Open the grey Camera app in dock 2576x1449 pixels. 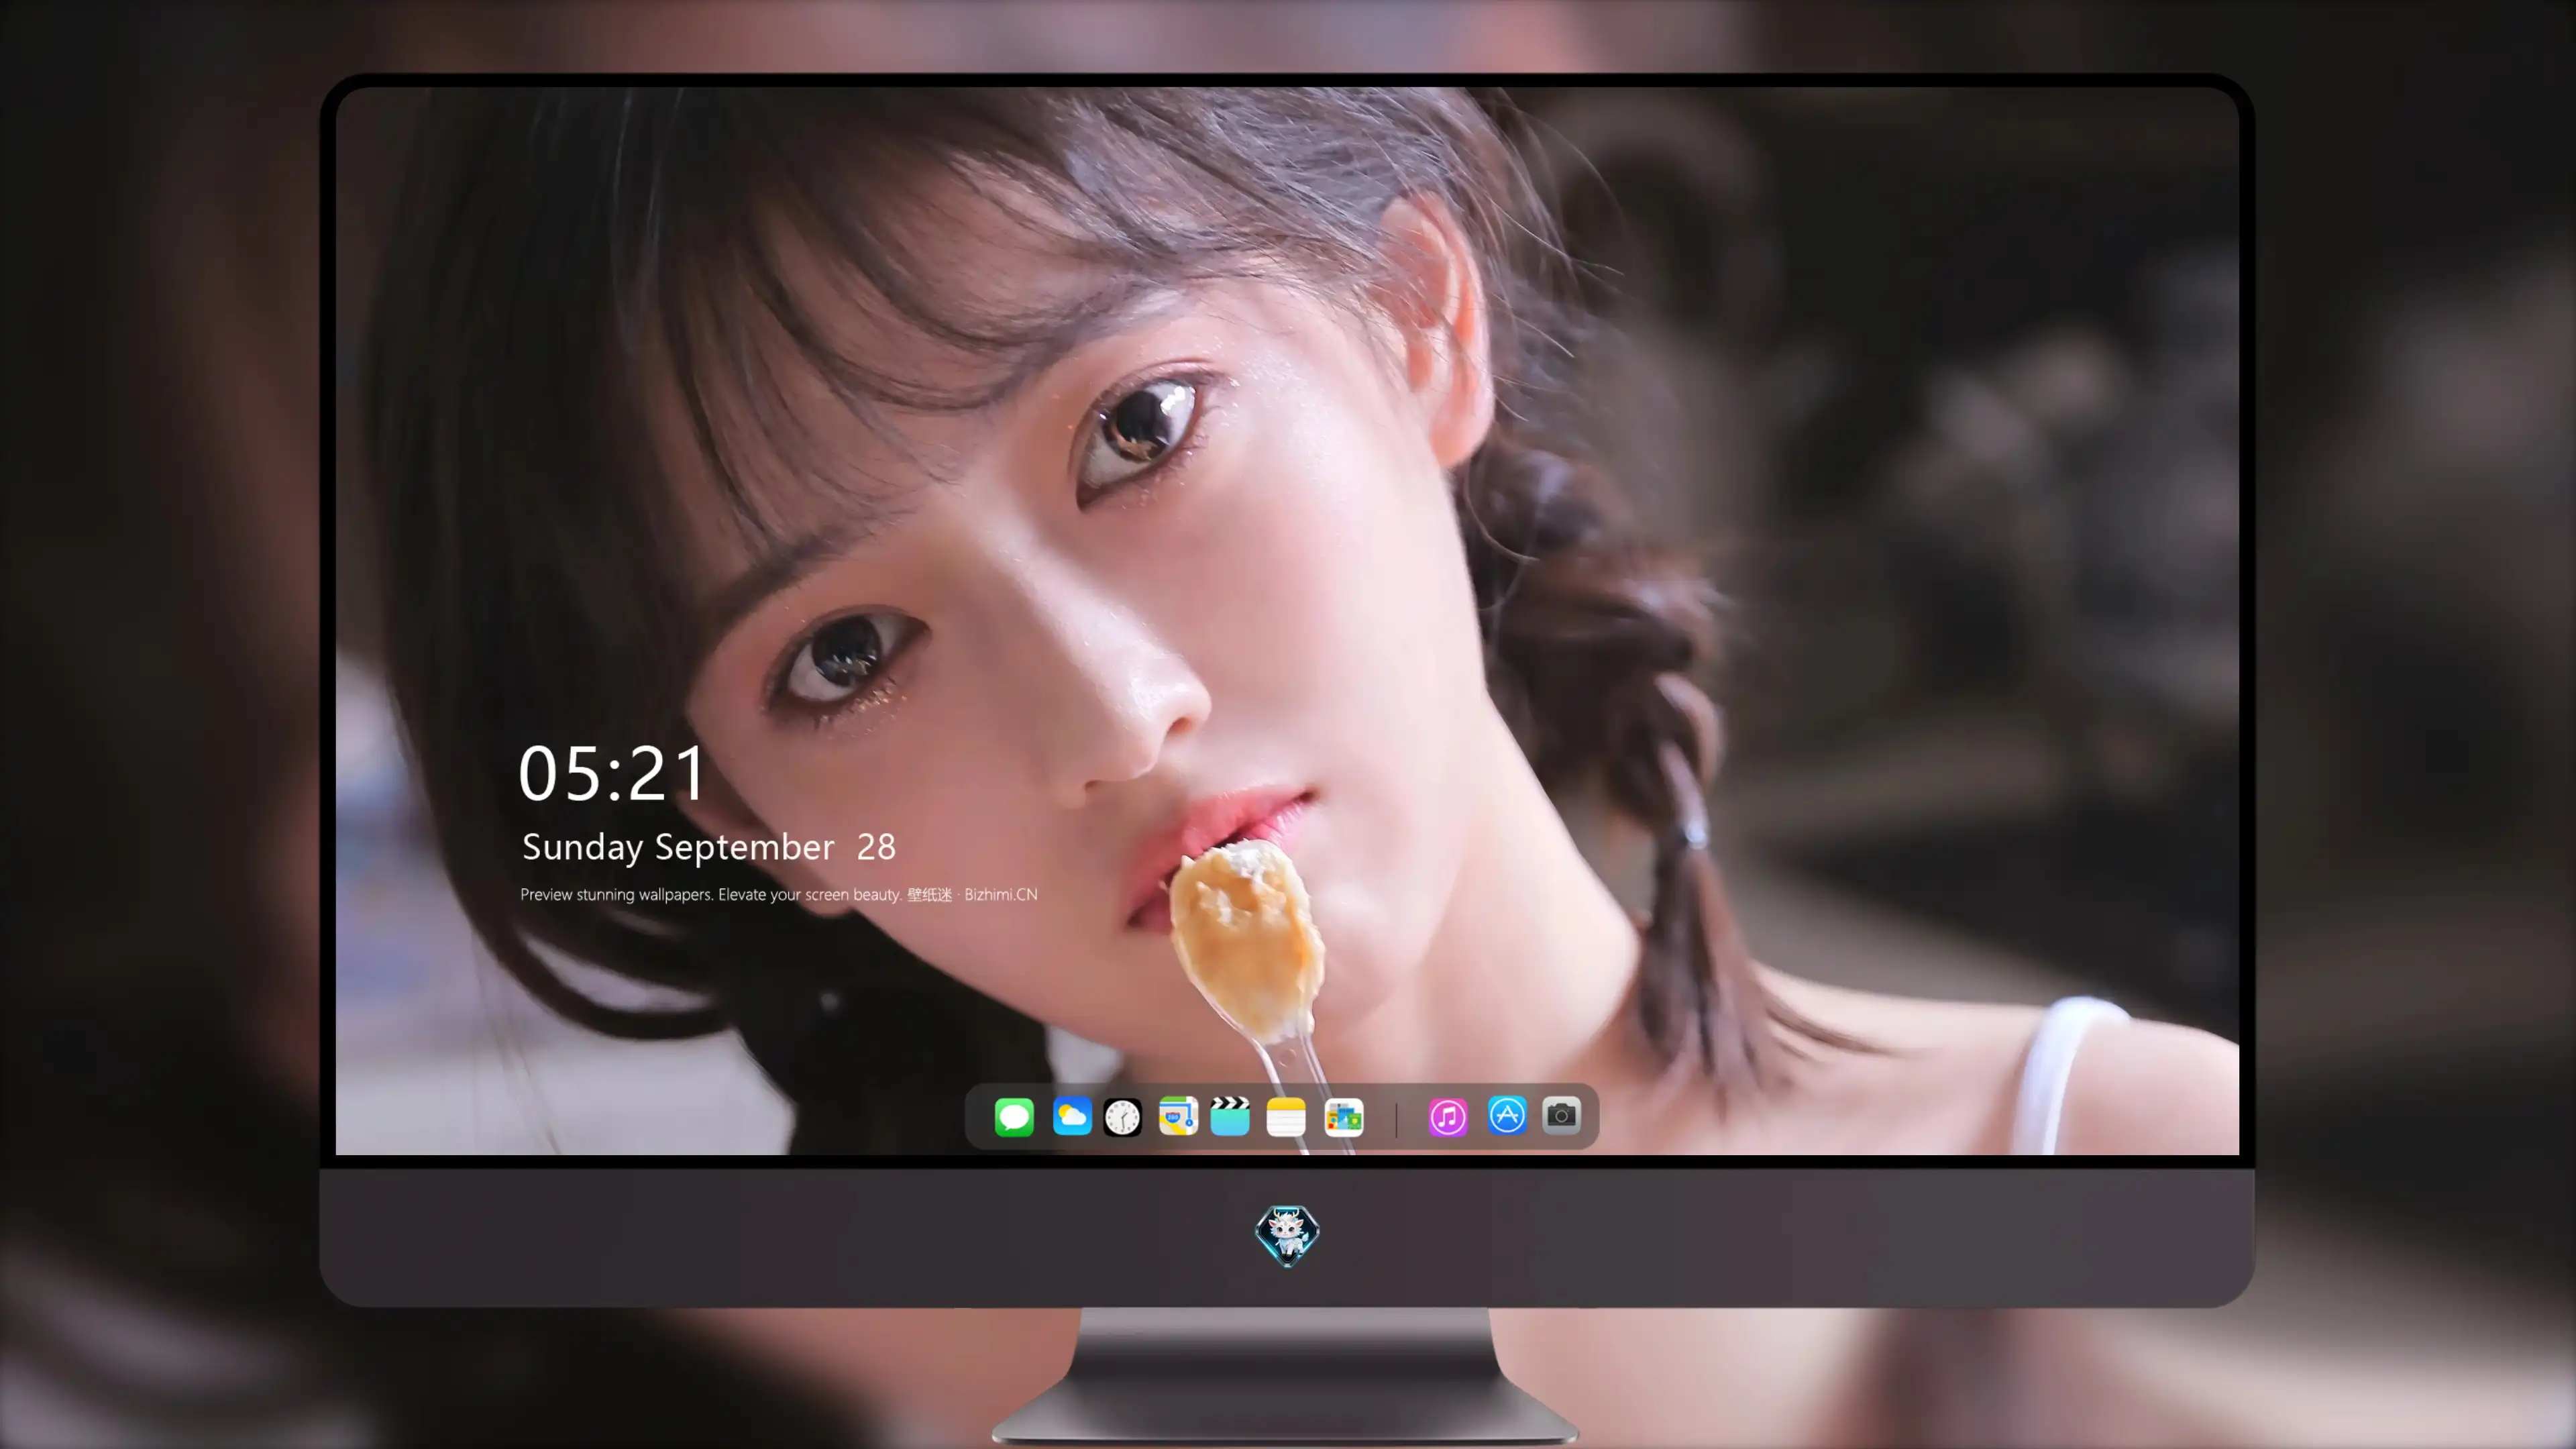(1561, 1115)
